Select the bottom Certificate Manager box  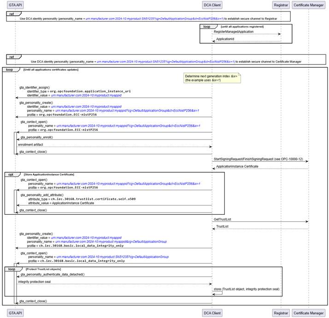pos(308,313)
